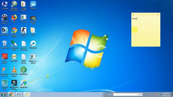
Task: Open the Recycle Bin
Action: [5, 45]
